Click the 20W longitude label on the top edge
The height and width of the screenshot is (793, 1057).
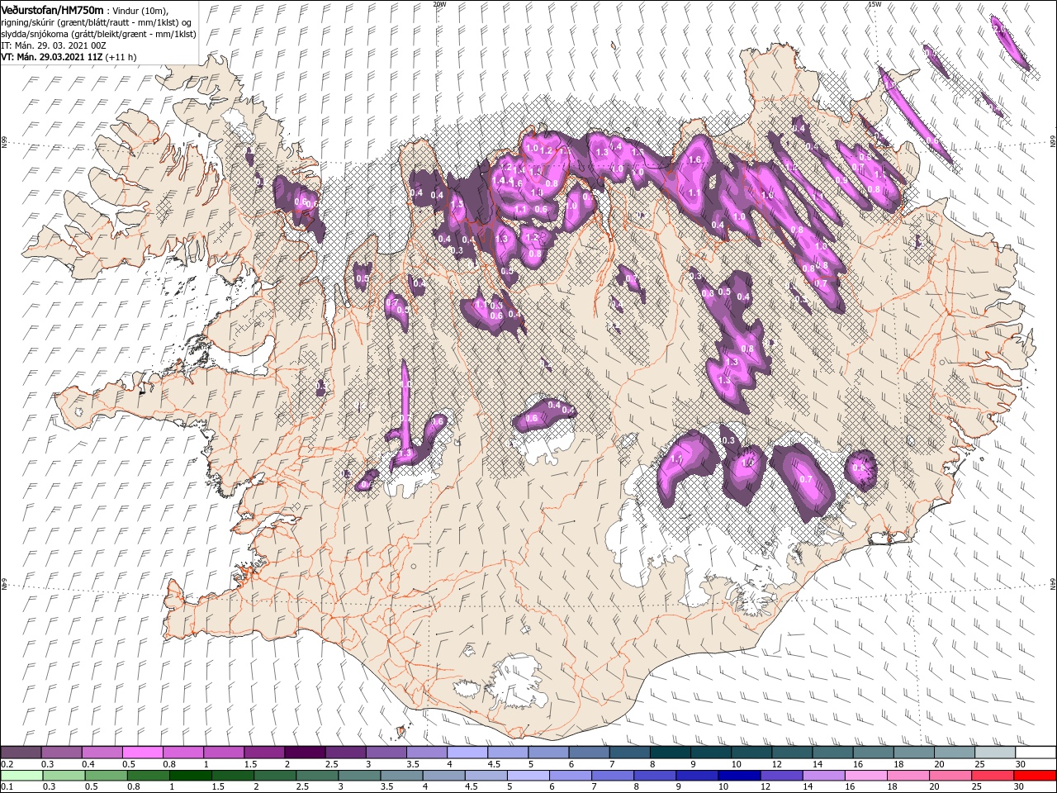coord(439,4)
